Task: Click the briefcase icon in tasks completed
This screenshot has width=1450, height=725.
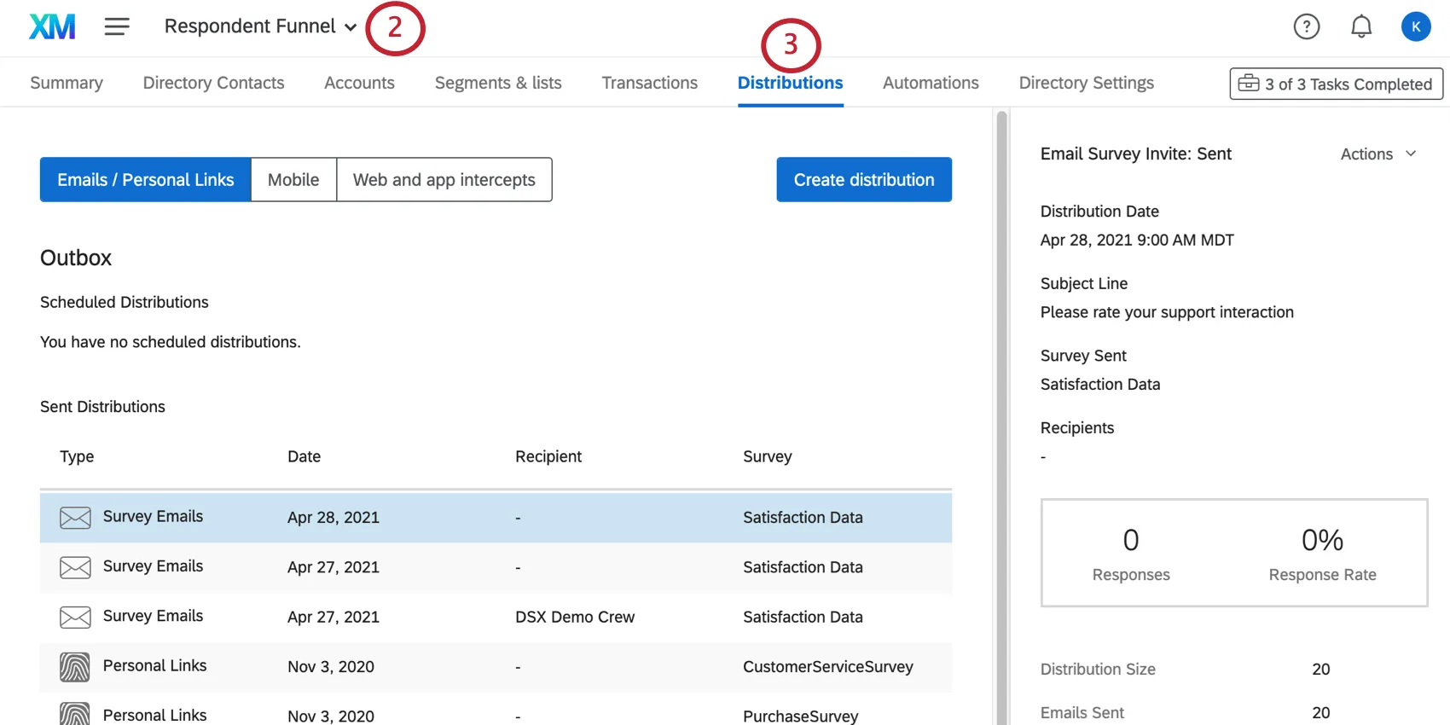Action: click(1249, 84)
